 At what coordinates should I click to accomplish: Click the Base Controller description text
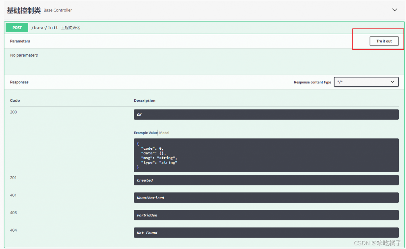pos(58,10)
